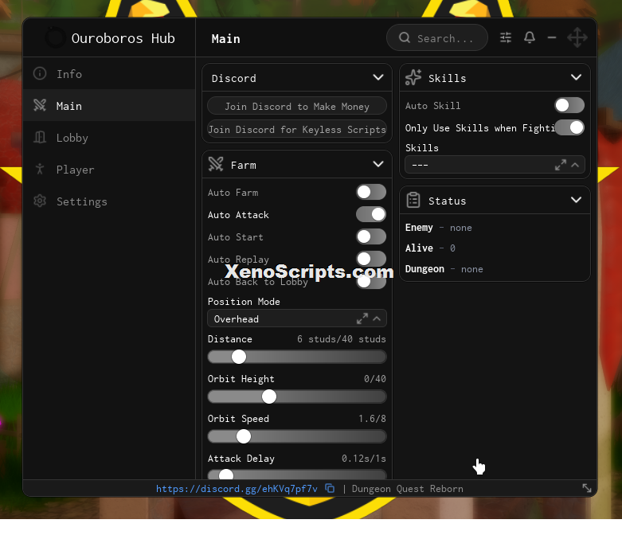Click the crossed swords icon in Farm header
Image resolution: width=622 pixels, height=543 pixels.
(216, 164)
